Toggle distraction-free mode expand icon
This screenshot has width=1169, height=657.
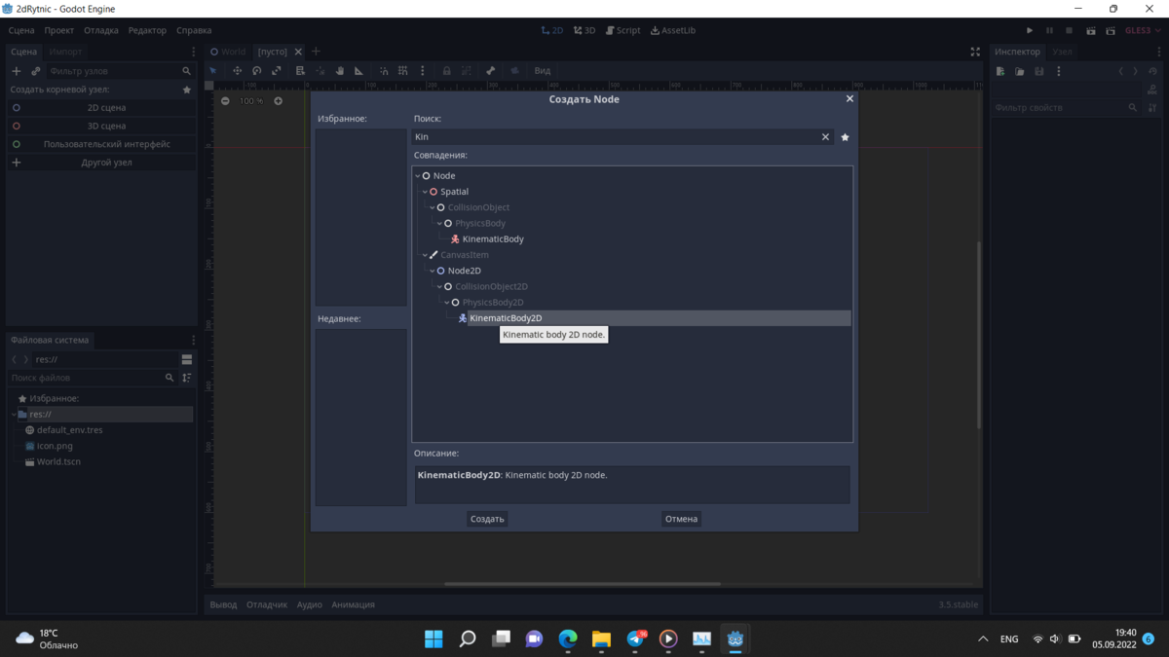[975, 52]
